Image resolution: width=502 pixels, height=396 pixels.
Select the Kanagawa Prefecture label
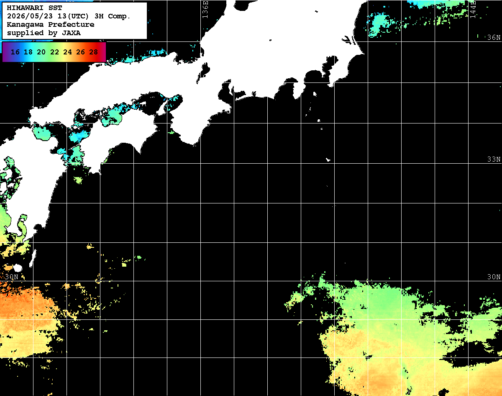[51, 25]
